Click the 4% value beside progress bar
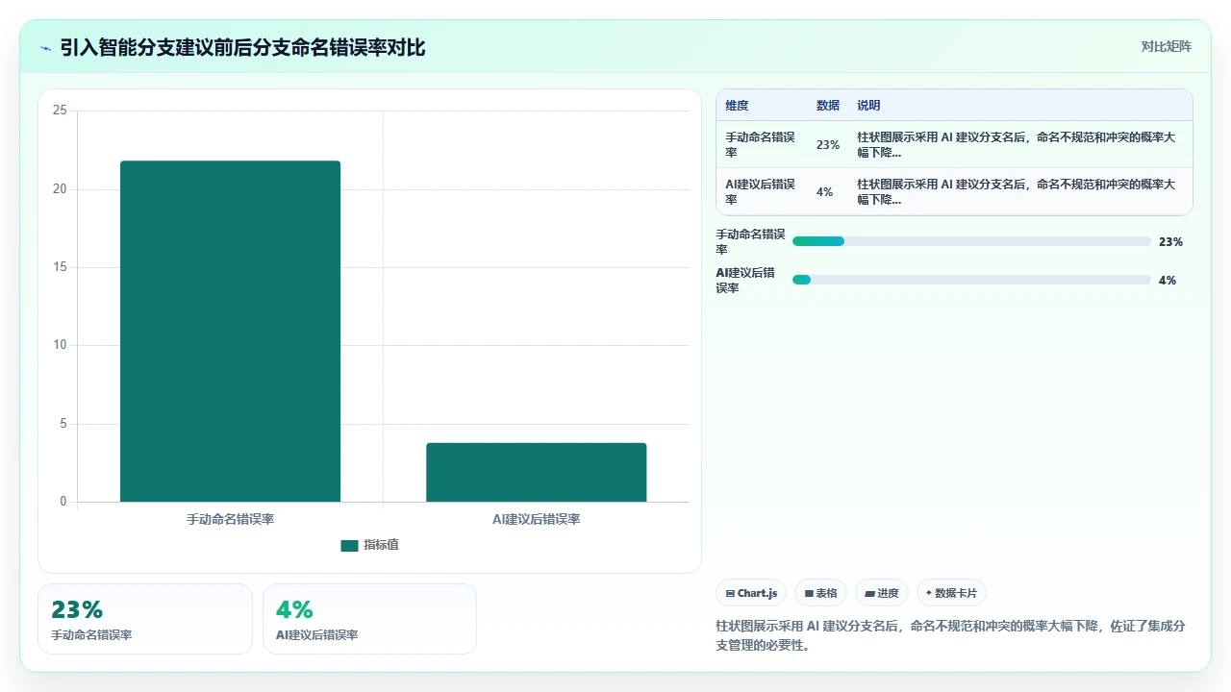 (x=1168, y=281)
